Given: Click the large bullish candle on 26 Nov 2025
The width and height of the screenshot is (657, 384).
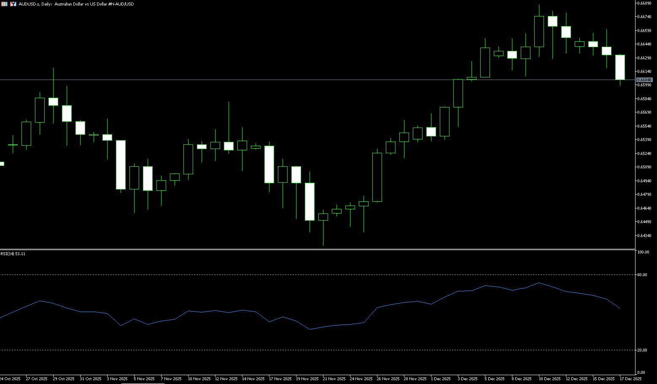Looking at the screenshot, I should point(377,177).
